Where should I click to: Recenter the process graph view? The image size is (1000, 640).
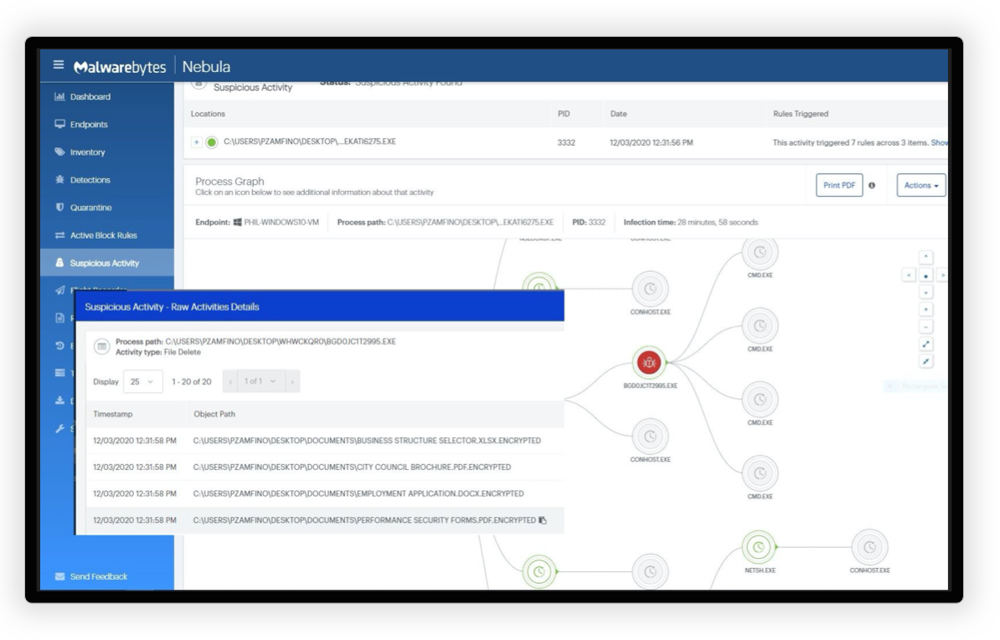925,275
